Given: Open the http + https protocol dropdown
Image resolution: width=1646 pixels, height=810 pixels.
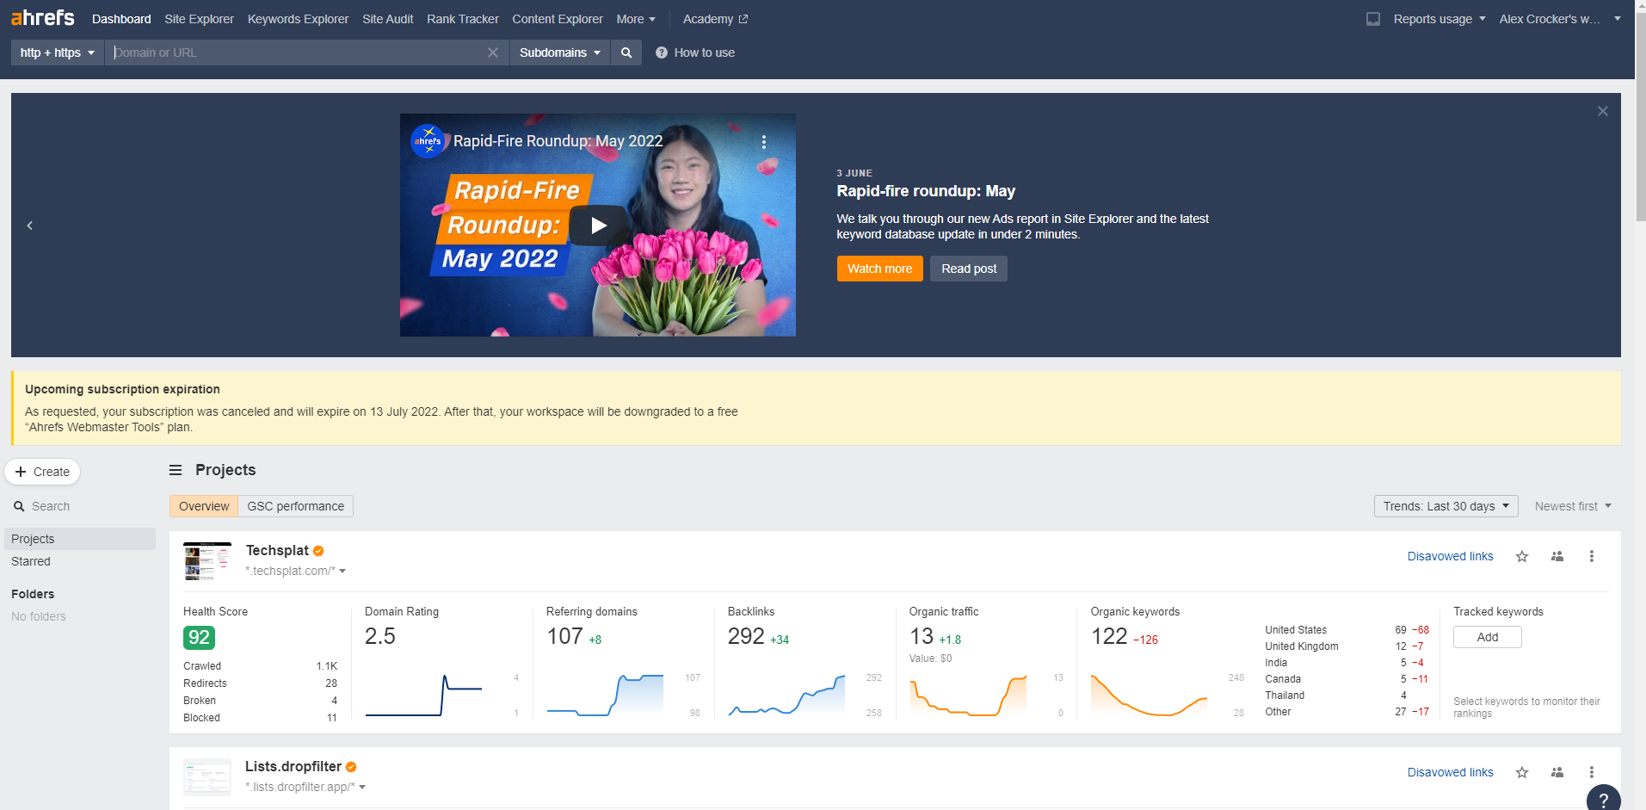Looking at the screenshot, I should [x=57, y=53].
